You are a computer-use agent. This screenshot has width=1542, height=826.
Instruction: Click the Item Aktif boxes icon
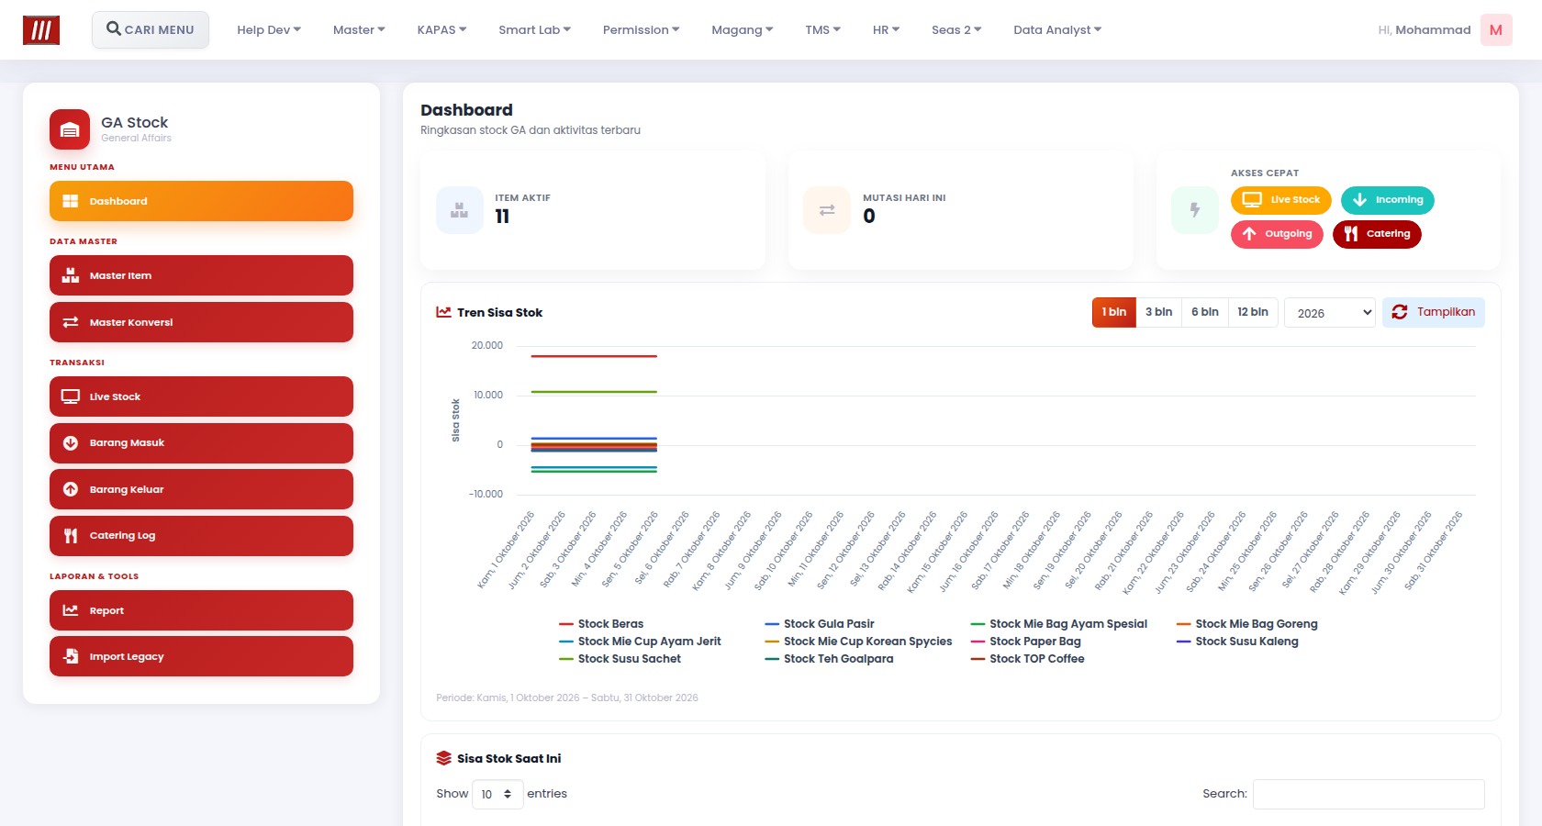460,210
